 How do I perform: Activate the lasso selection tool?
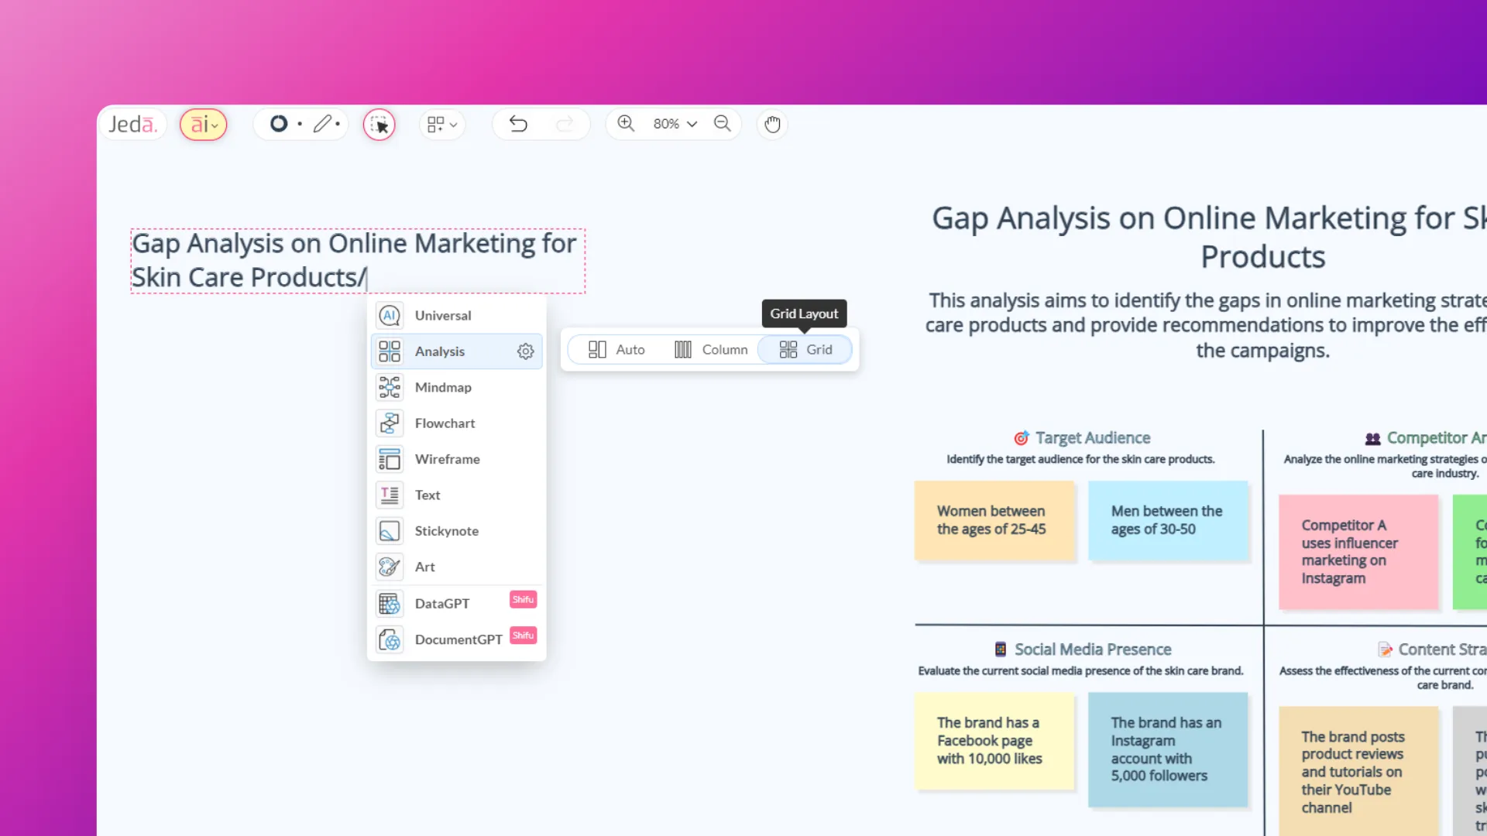[379, 124]
